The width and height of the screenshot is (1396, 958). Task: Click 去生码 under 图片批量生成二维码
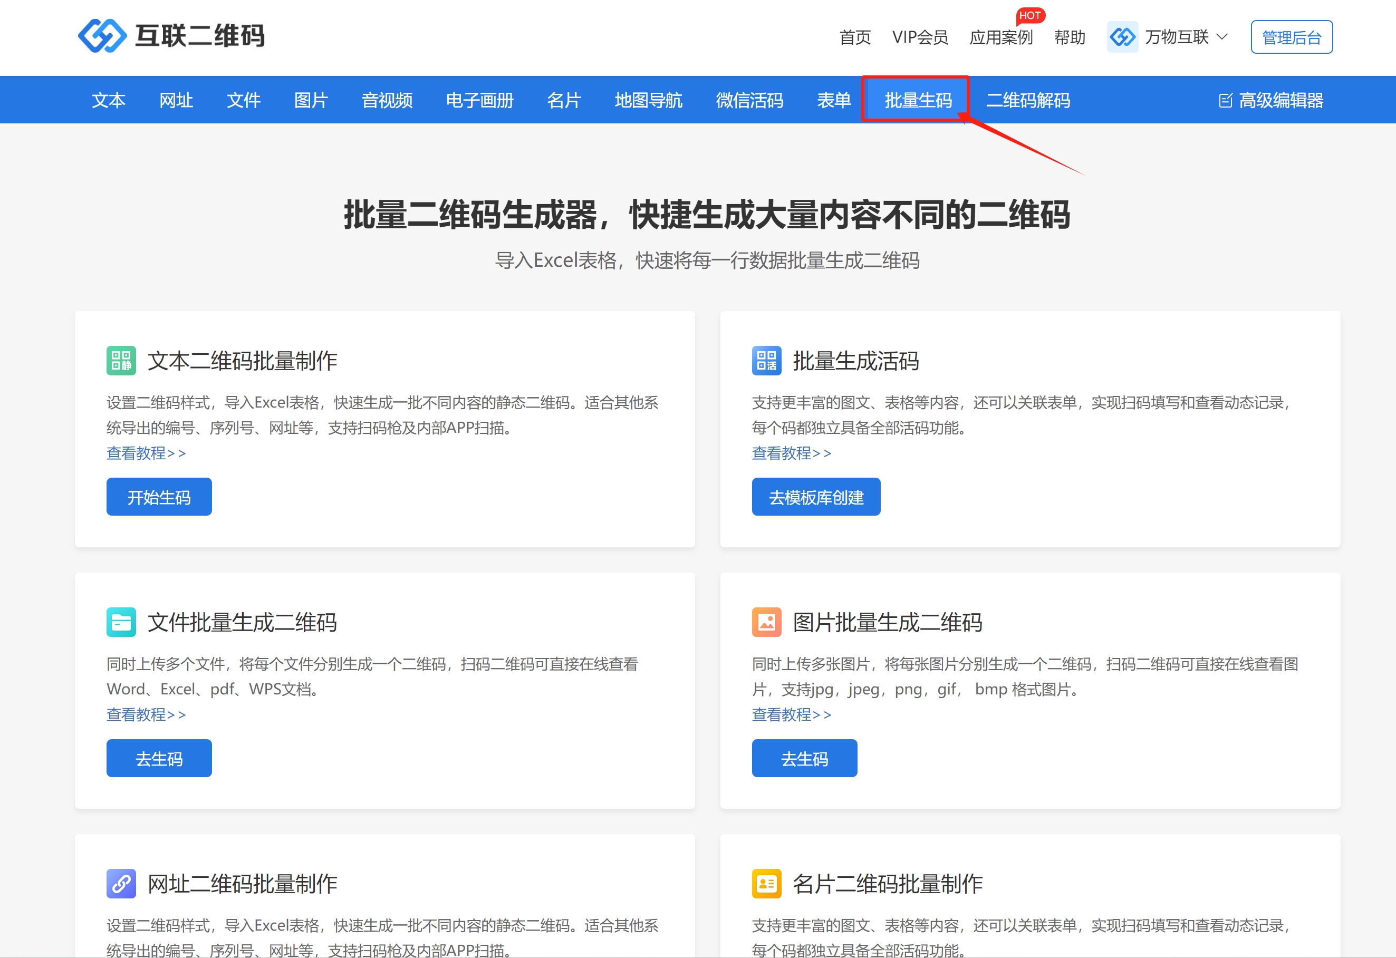pyautogui.click(x=804, y=758)
